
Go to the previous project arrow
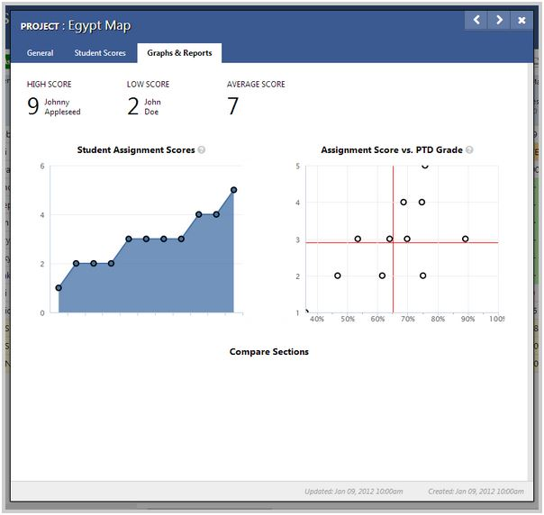pyautogui.click(x=476, y=20)
